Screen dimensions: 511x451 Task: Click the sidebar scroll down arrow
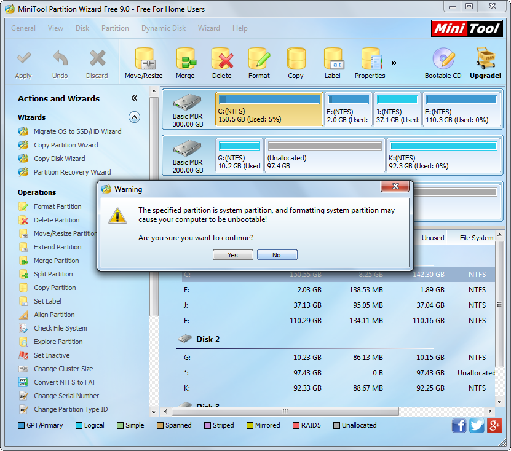(154, 412)
